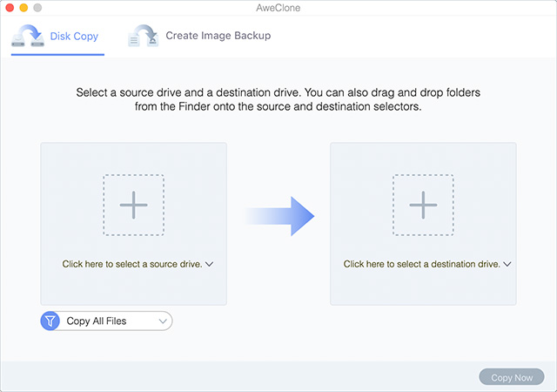
Task: Click 'Click here to select a destination drive' text
Action: tap(421, 264)
